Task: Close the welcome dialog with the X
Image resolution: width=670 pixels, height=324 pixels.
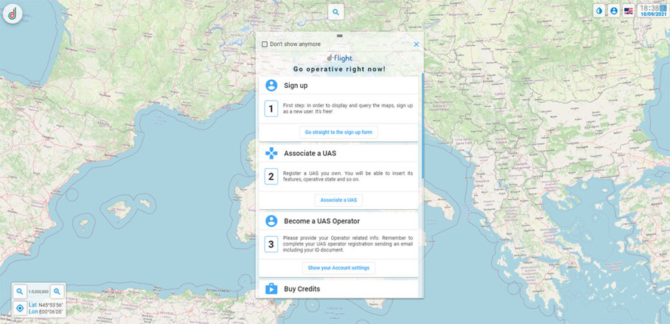Action: tap(416, 45)
